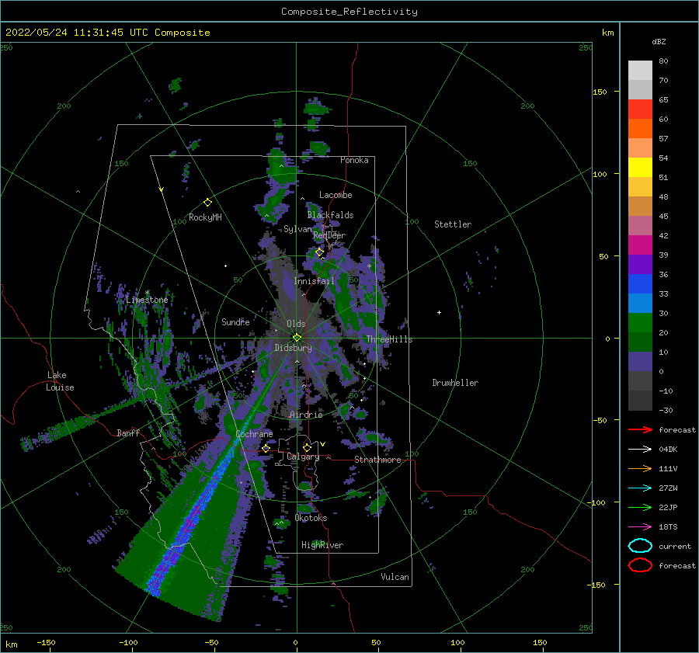Click the yellow diamond marker near RedDeer
This screenshot has width=699, height=653.
tap(319, 252)
